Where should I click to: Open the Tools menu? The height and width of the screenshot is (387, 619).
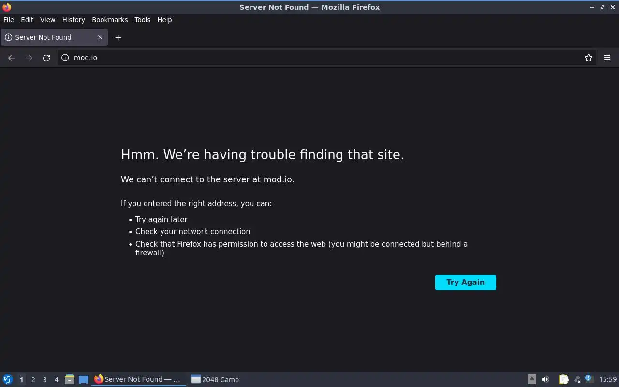[142, 20]
